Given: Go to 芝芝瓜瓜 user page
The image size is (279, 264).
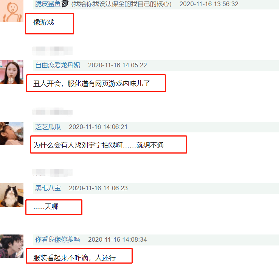Looking at the screenshot, I should 48,127.
